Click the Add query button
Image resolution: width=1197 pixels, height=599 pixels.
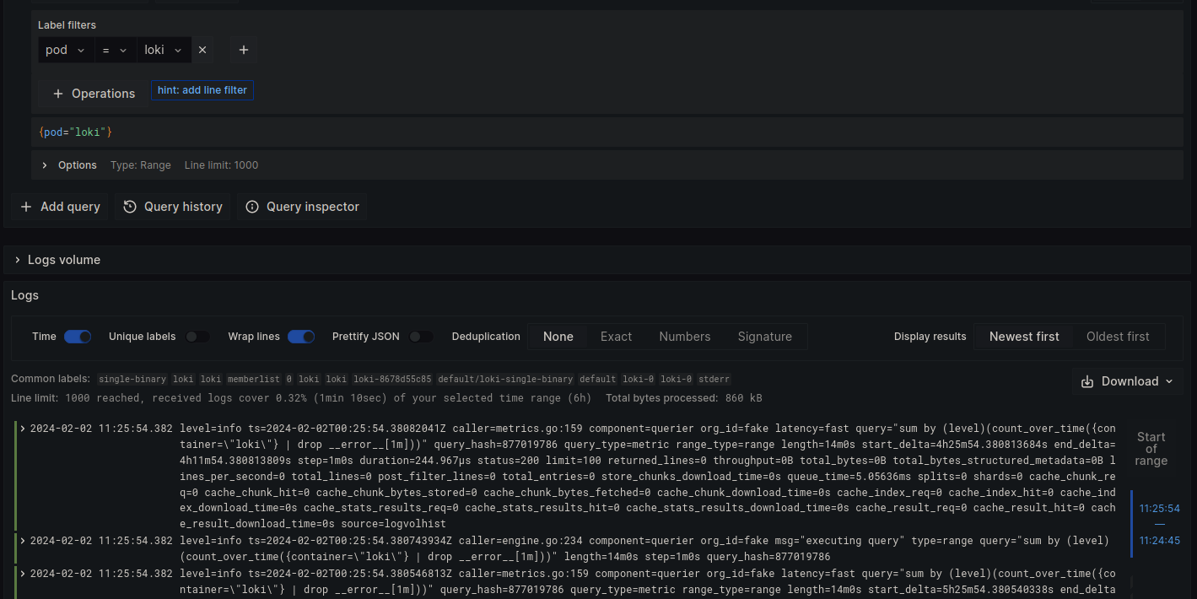[60, 207]
